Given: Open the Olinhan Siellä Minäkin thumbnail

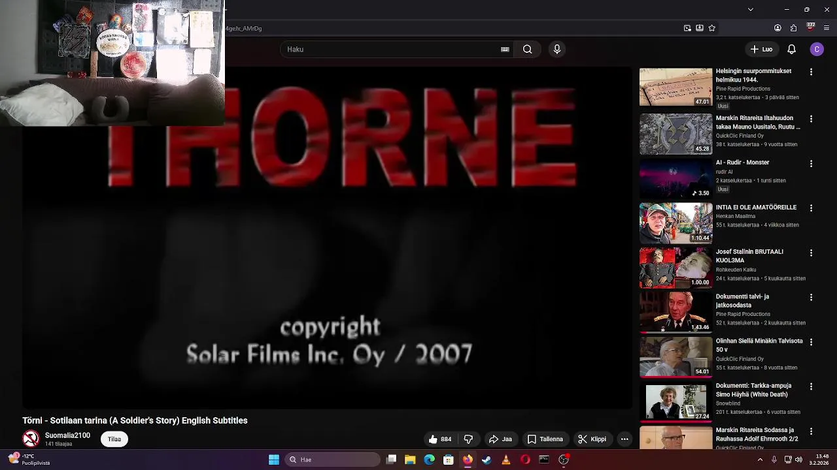Looking at the screenshot, I should 675,356.
